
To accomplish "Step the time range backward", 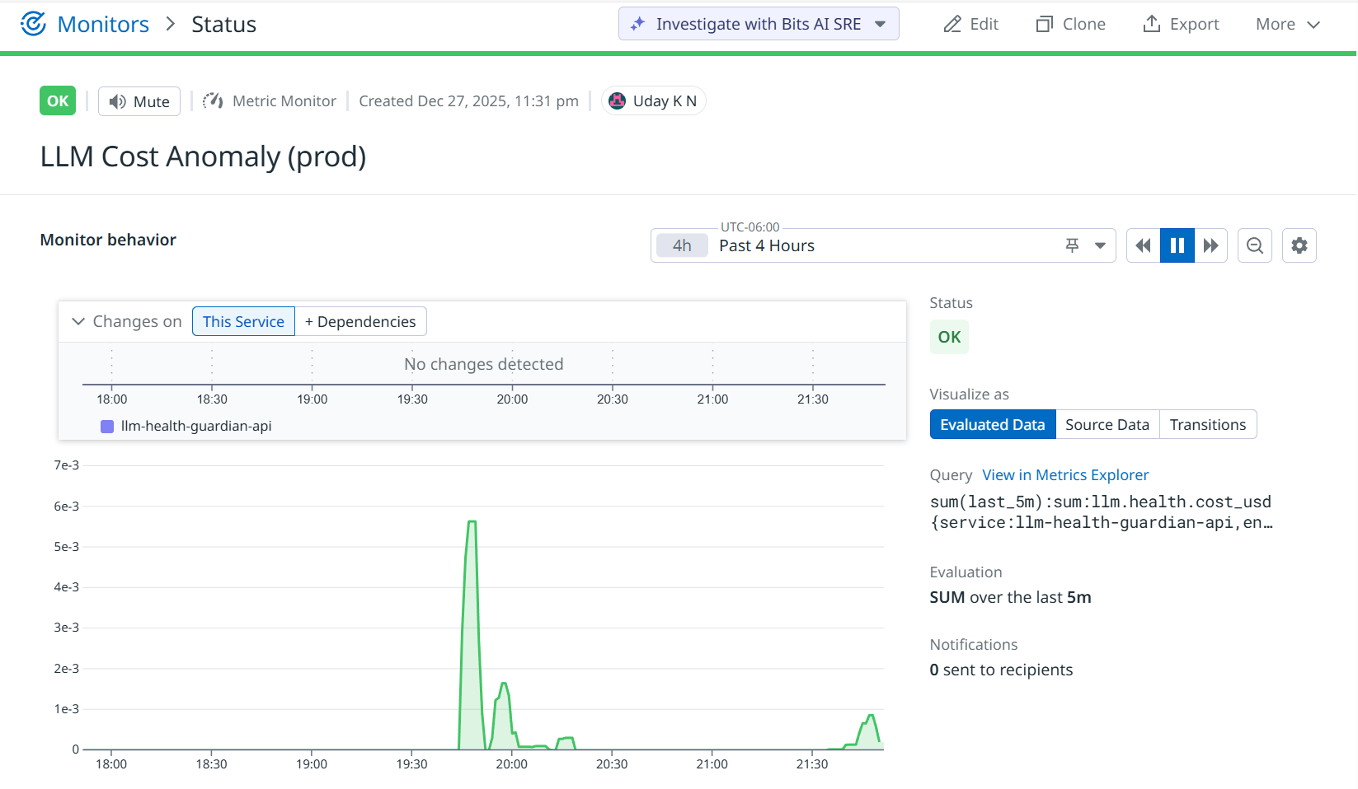I will click(x=1143, y=245).
